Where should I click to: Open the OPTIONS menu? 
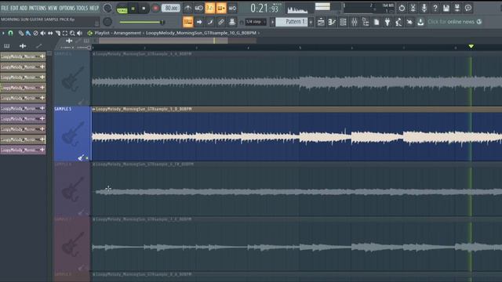(67, 8)
